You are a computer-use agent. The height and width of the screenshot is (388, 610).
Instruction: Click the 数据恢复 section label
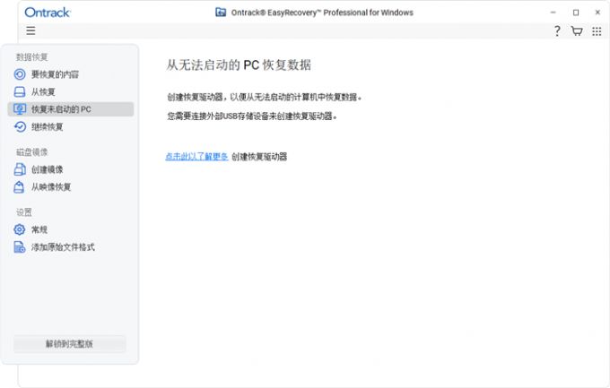(32, 57)
